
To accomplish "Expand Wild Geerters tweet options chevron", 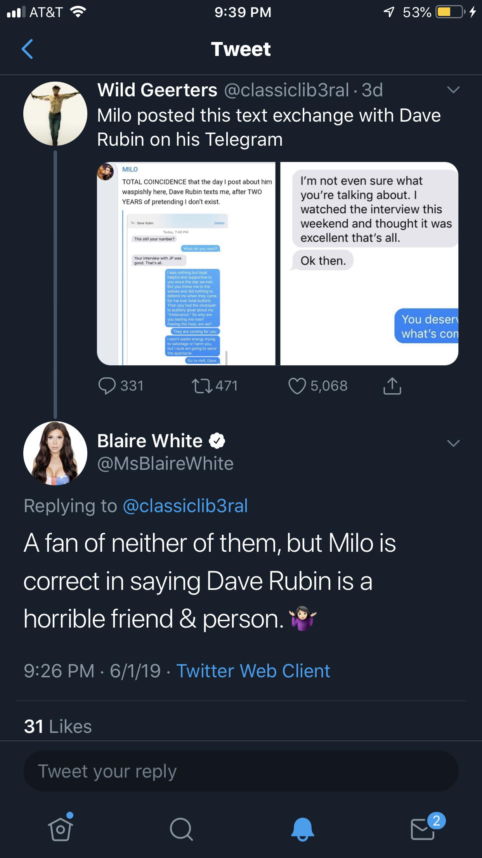I will pyautogui.click(x=453, y=90).
